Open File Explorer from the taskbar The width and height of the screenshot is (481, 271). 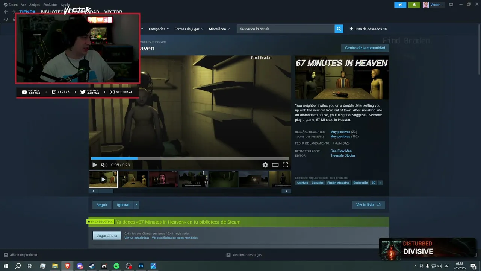tap(55, 266)
